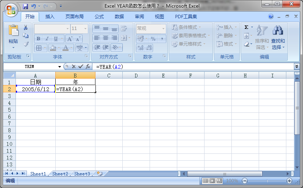The image size is (303, 188).
Task: Decrease indent in alignment group
Action: [x=97, y=47]
